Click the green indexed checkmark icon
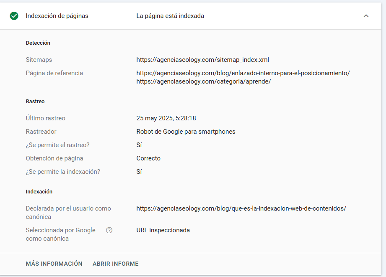 [x=14, y=16]
